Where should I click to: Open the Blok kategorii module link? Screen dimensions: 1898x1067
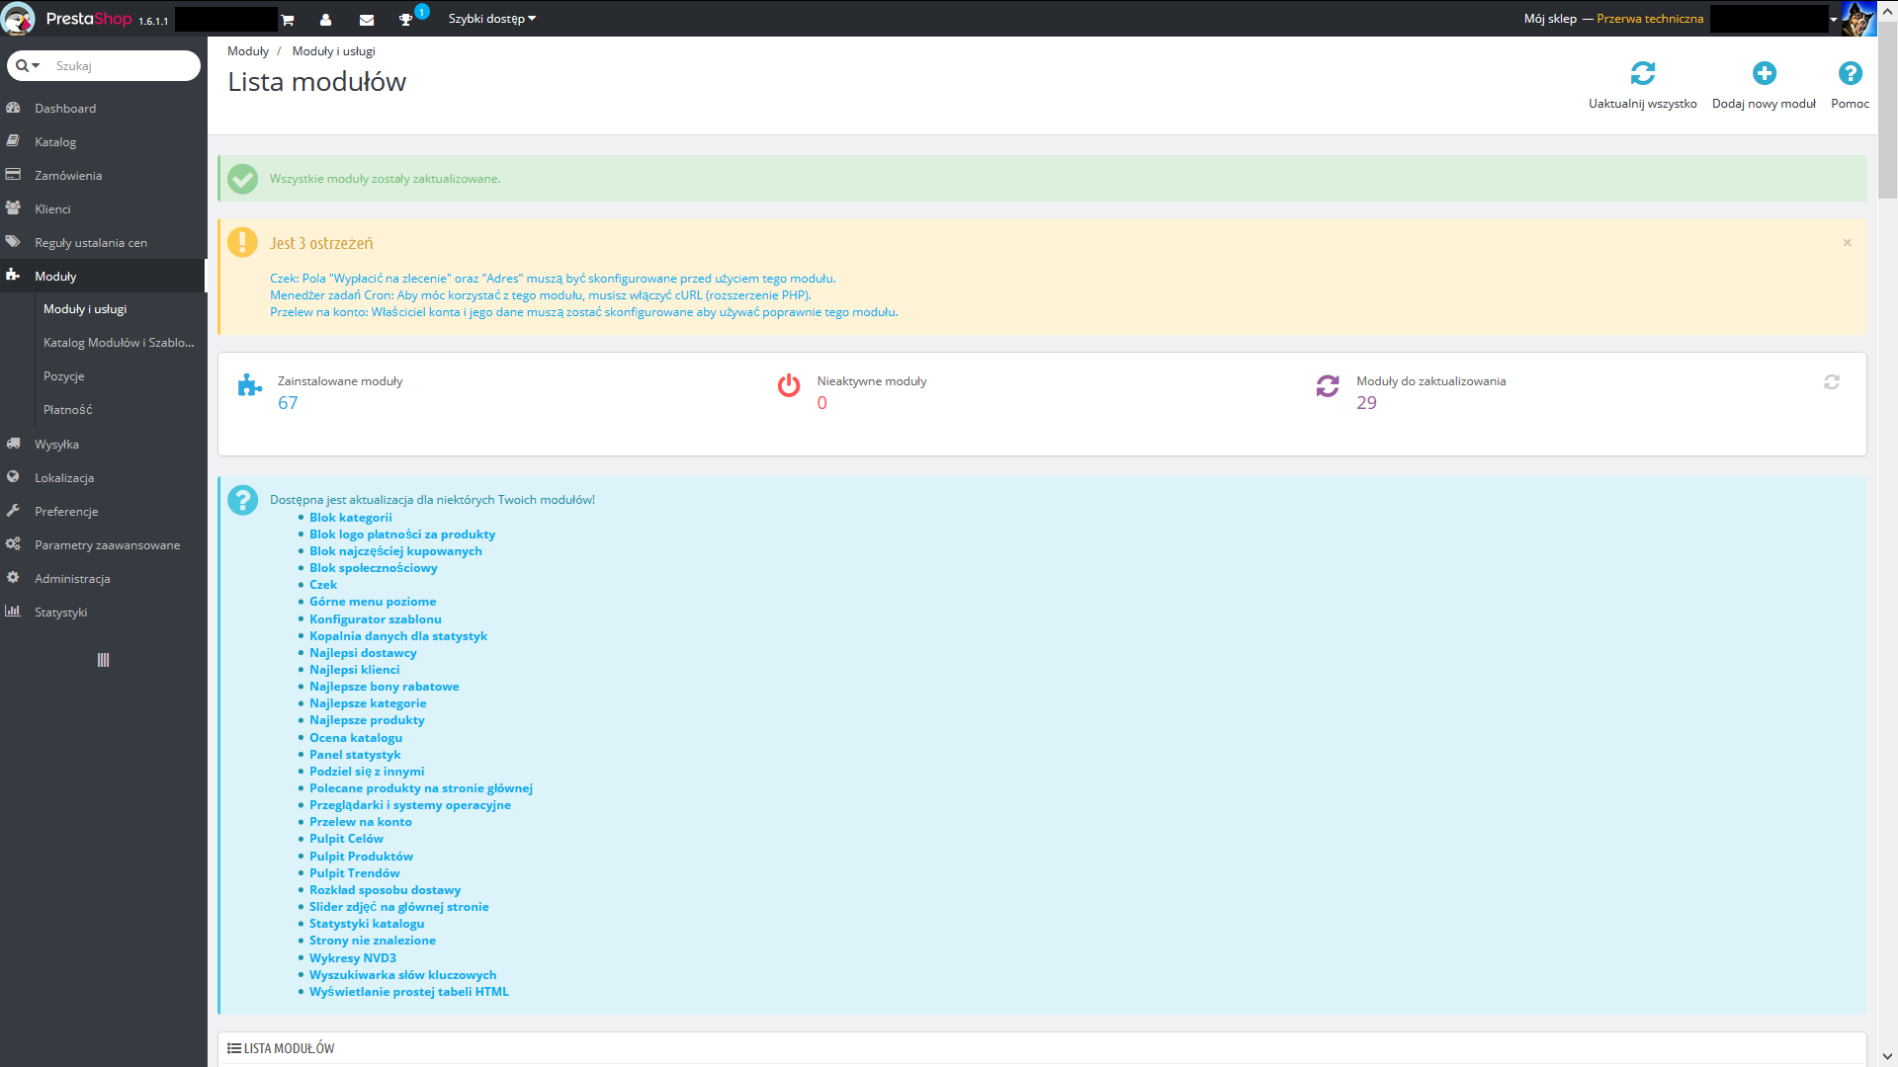pyautogui.click(x=350, y=518)
